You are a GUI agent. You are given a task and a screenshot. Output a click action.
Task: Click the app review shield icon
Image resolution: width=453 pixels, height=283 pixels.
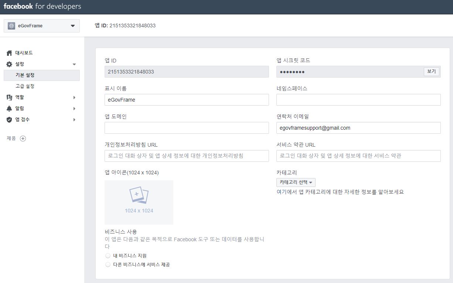[x=9, y=120]
